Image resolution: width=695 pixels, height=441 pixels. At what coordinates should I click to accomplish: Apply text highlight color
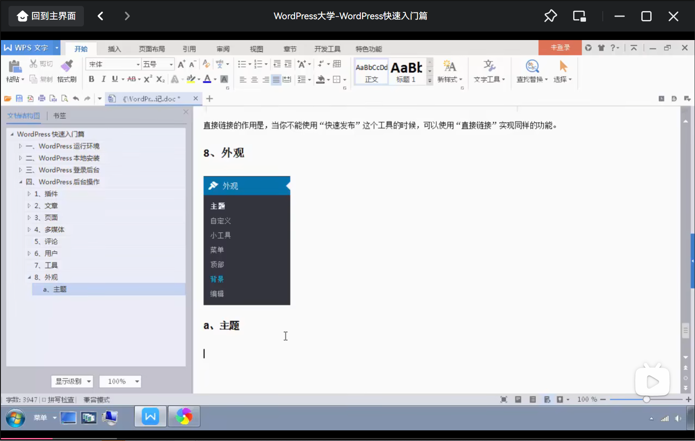click(x=191, y=79)
